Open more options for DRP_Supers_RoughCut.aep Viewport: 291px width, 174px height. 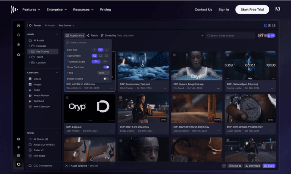218,88
